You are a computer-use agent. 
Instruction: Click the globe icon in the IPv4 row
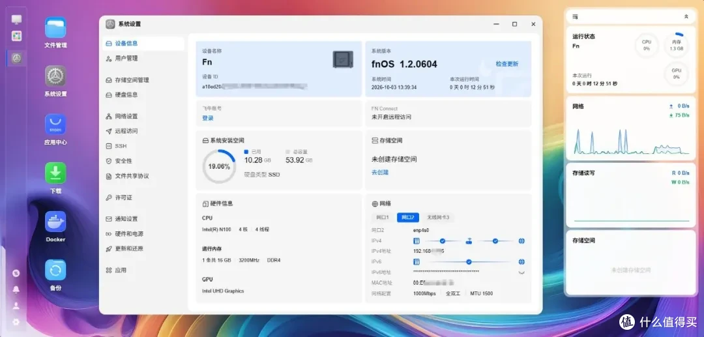point(521,241)
